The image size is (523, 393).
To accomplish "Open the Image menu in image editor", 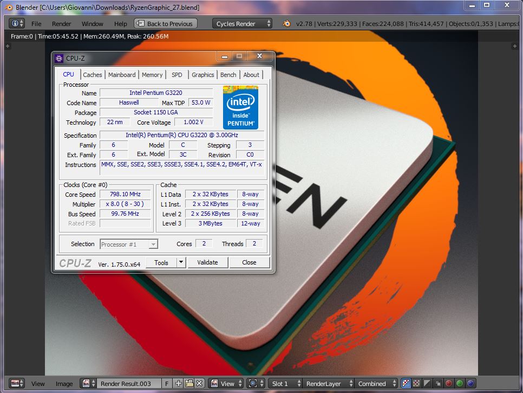I will [x=64, y=384].
